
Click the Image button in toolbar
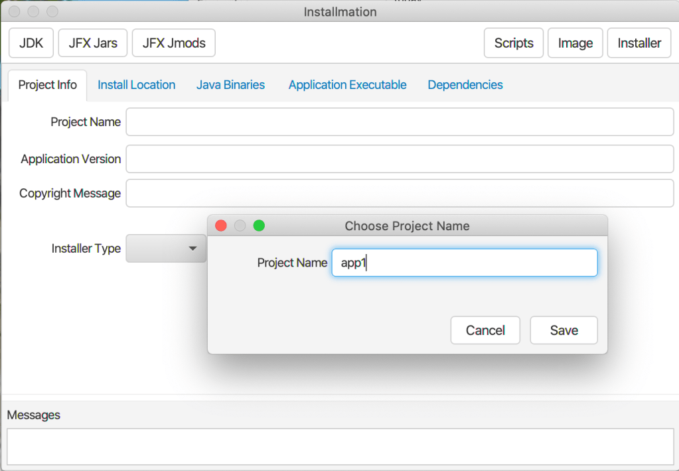(575, 43)
